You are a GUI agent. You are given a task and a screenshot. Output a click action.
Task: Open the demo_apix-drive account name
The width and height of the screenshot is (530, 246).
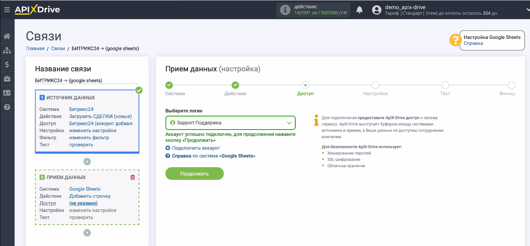coord(405,7)
